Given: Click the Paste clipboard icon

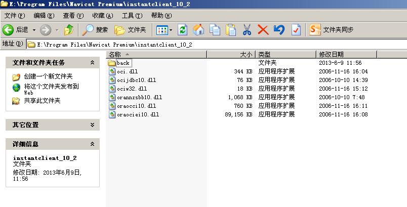Looking at the screenshot, I should pyautogui.click(x=231, y=30).
